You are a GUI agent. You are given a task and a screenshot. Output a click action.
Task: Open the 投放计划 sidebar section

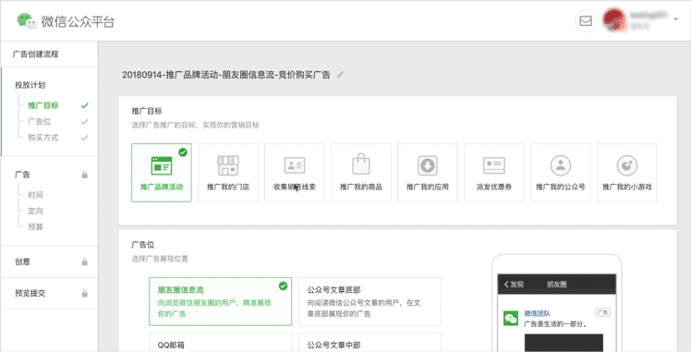click(30, 85)
